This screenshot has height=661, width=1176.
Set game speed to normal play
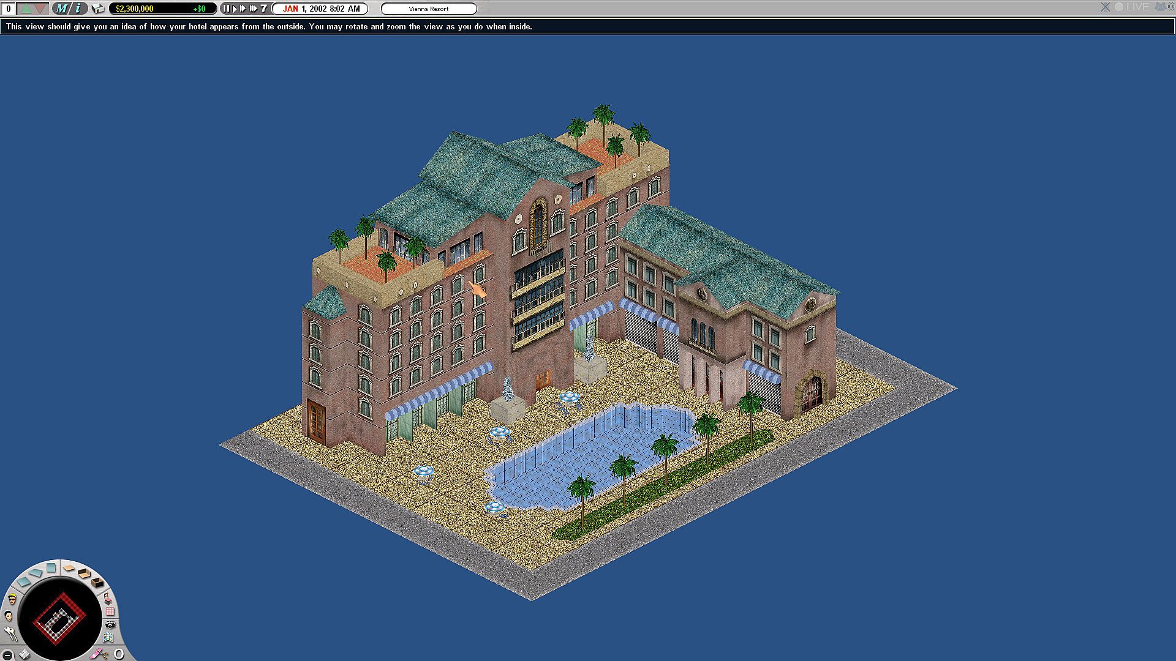(x=235, y=9)
